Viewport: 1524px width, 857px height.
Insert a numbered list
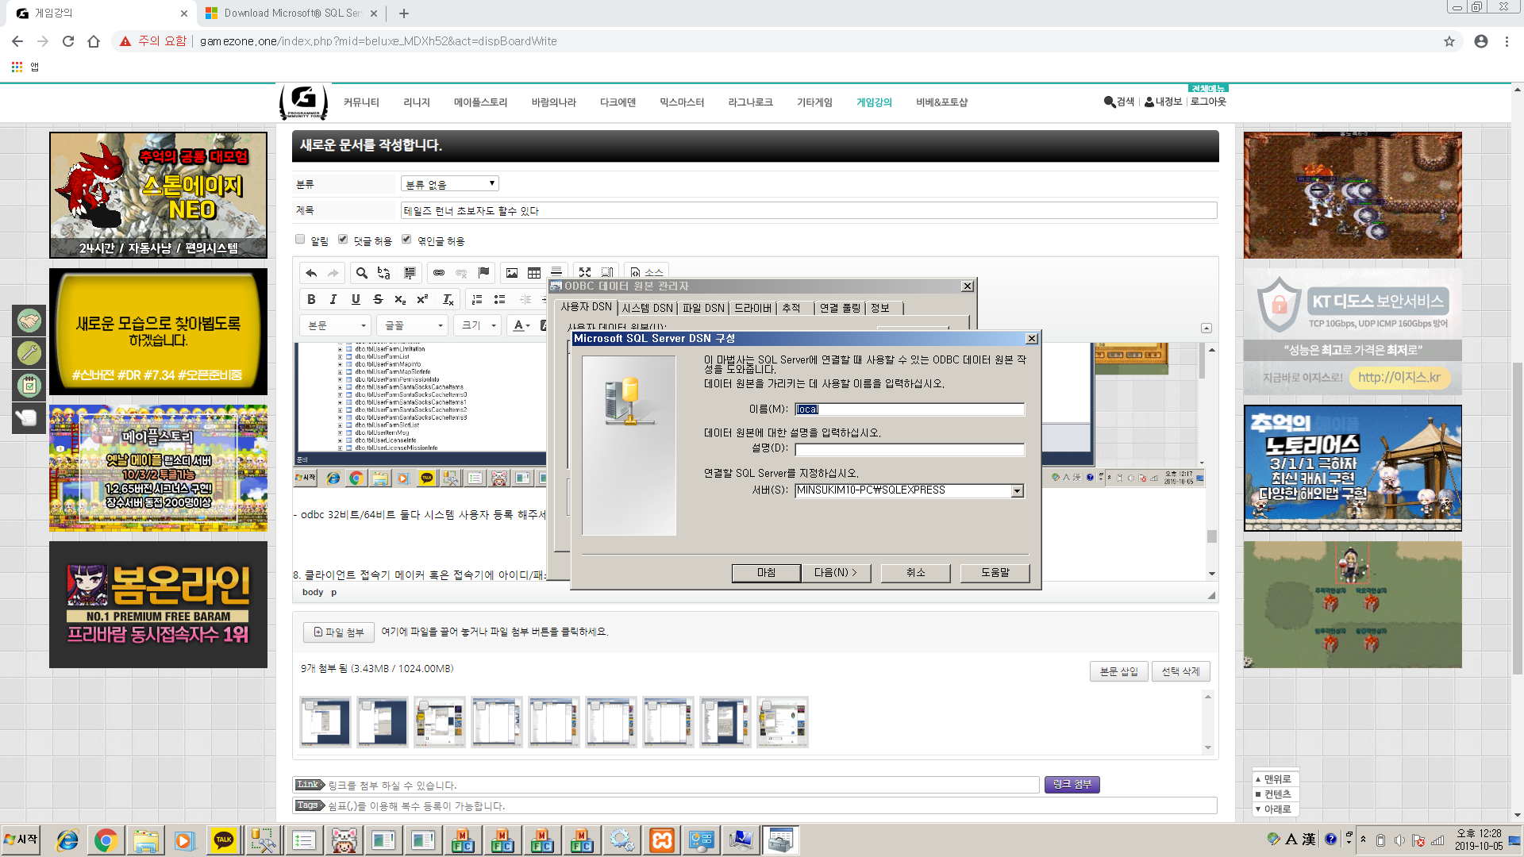click(477, 299)
